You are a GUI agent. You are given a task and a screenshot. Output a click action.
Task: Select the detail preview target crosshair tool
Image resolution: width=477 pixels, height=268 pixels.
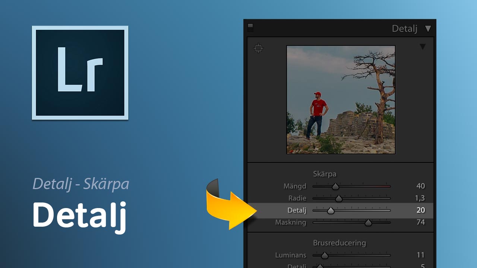point(258,48)
